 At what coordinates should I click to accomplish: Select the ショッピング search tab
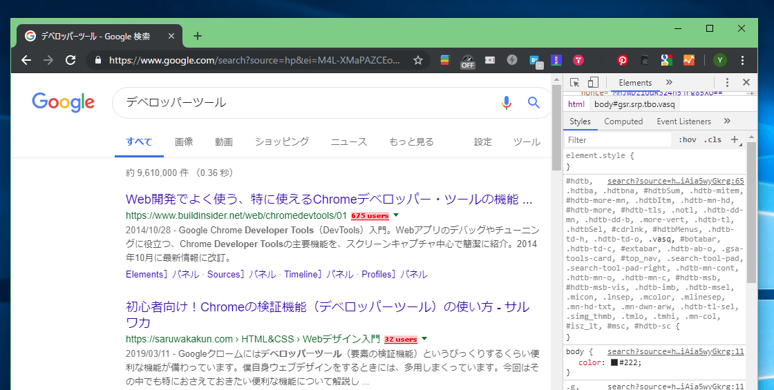click(282, 142)
